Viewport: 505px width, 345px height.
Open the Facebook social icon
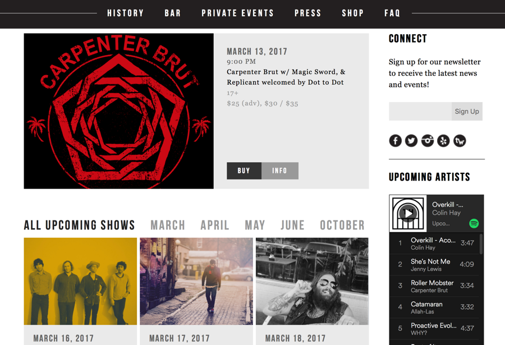click(x=395, y=141)
